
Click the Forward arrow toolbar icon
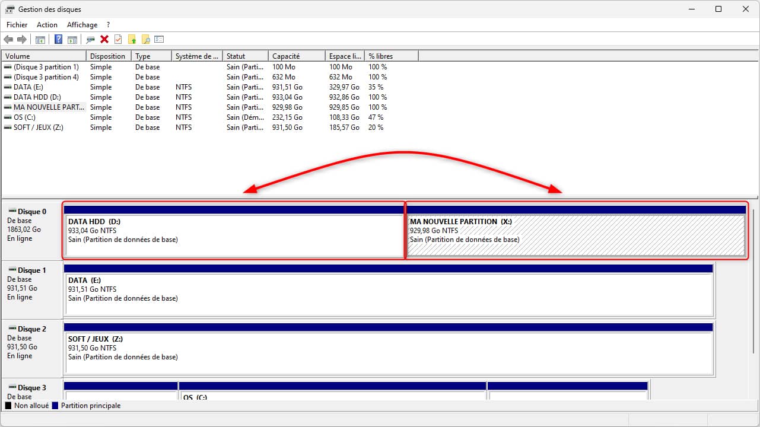(22, 40)
